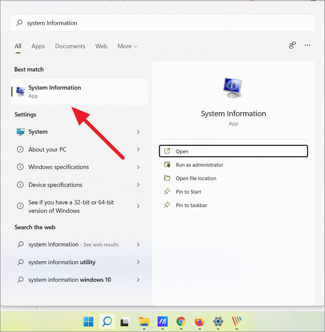Select 'system information windows 10' web suggestion
325x332 pixels.
pos(79,280)
